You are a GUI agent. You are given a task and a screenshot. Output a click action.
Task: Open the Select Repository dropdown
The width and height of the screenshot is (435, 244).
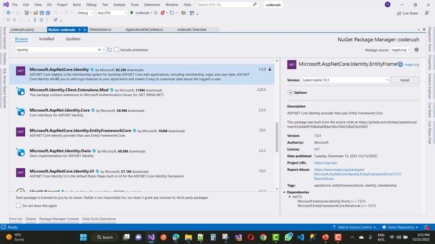400,227
